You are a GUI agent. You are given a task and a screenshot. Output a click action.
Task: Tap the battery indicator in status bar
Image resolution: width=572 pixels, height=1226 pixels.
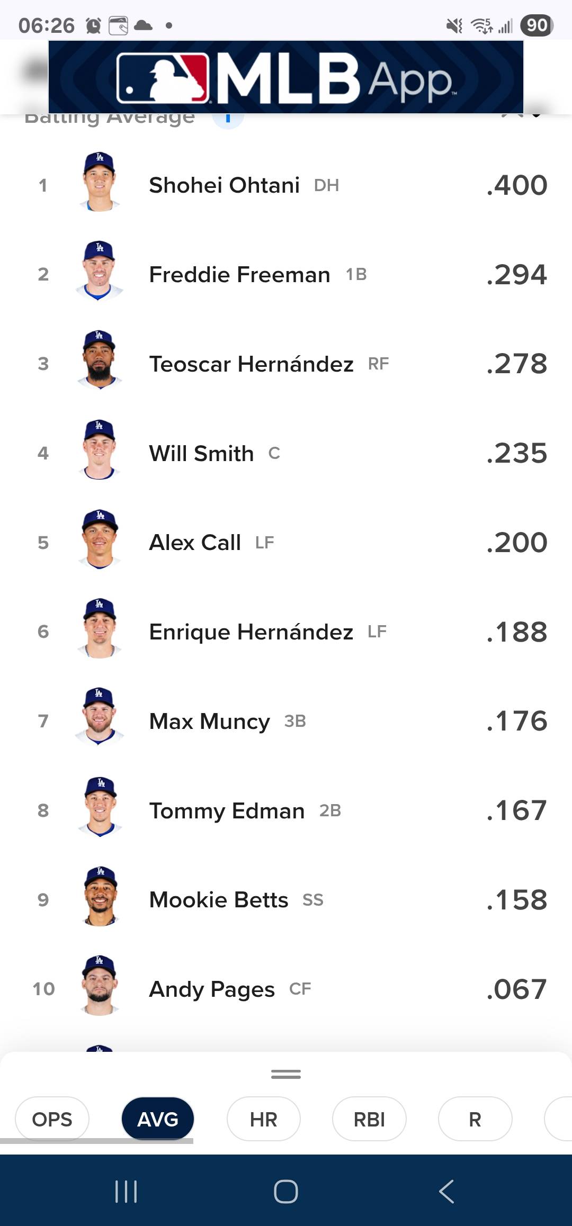(x=537, y=25)
